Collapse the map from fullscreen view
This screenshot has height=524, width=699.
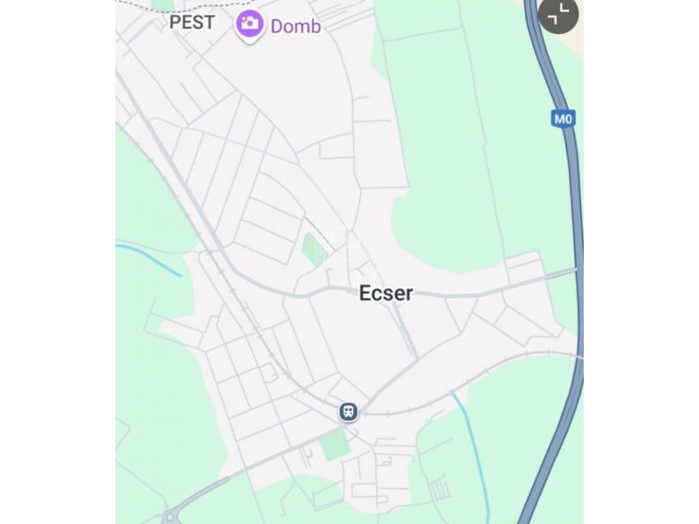558,14
